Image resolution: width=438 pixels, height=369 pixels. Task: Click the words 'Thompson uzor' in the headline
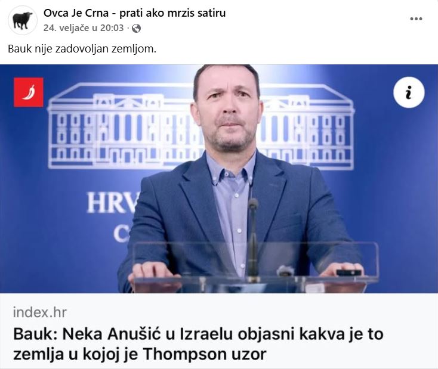(x=205, y=355)
